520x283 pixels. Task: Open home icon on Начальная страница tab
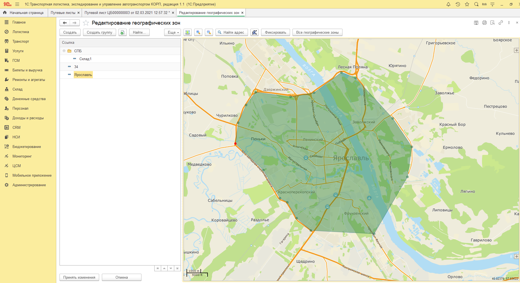coord(5,13)
